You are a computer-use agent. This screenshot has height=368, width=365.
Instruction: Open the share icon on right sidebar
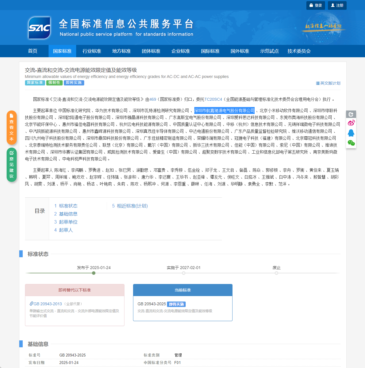tap(351, 114)
